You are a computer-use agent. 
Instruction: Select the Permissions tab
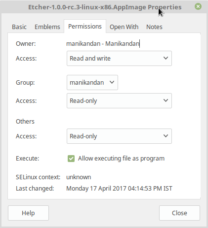pos(85,26)
